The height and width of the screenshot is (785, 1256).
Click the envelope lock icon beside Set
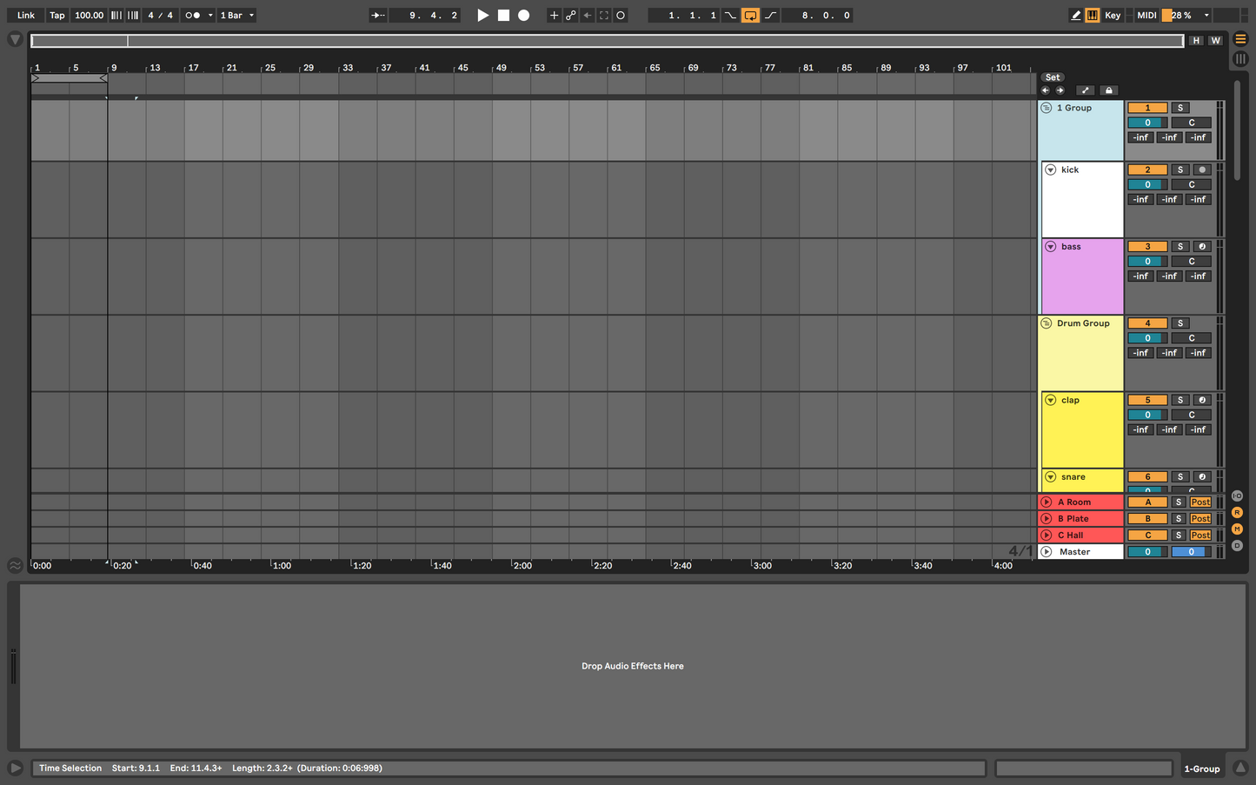1108,90
